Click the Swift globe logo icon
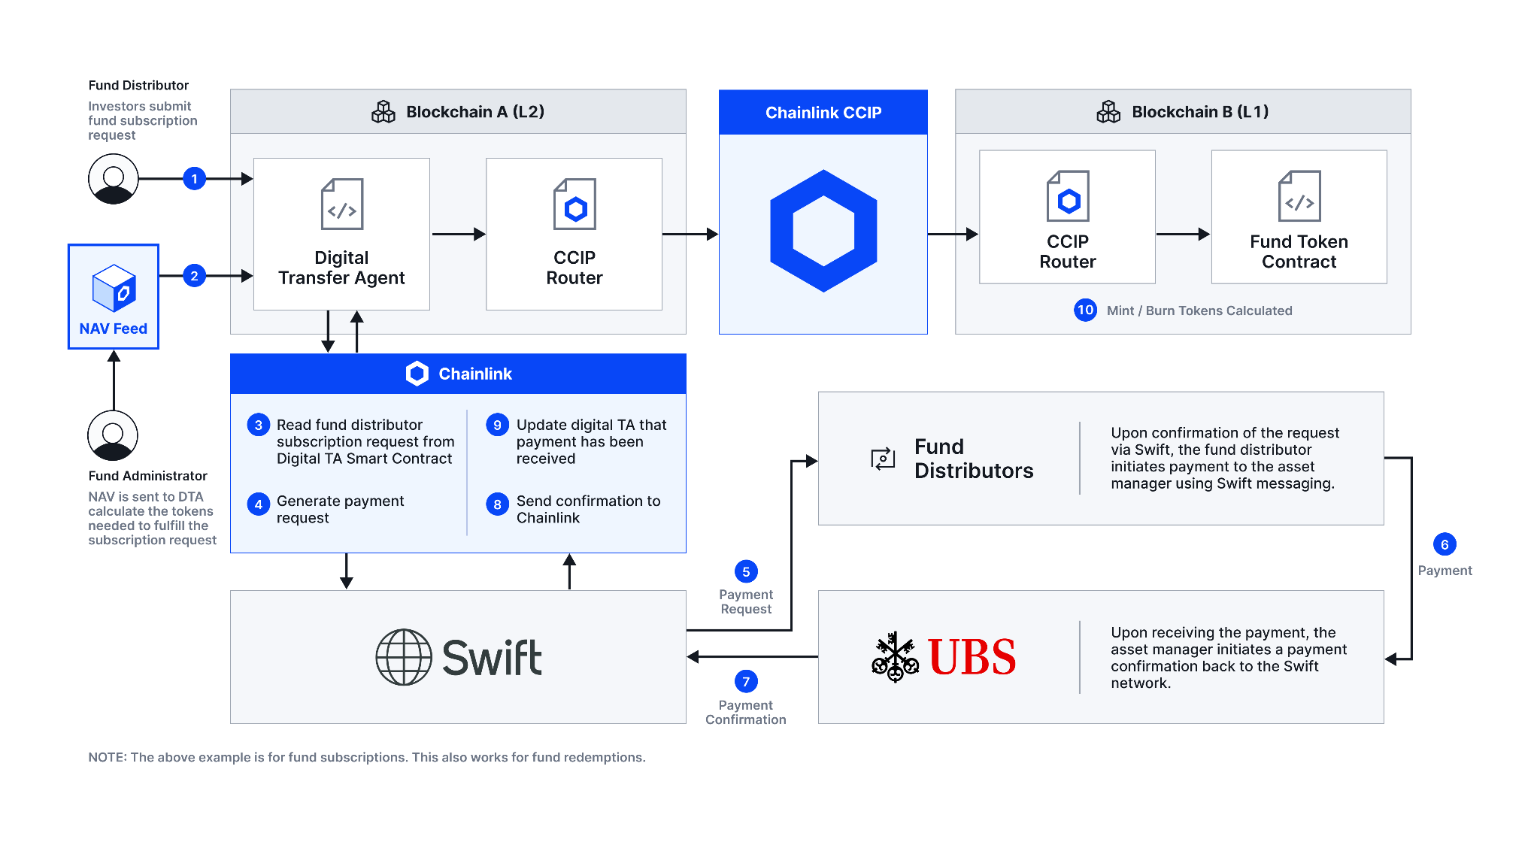This screenshot has height=842, width=1540. click(404, 657)
